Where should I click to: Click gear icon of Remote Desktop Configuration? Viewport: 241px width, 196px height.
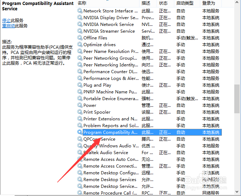tap(80, 173)
